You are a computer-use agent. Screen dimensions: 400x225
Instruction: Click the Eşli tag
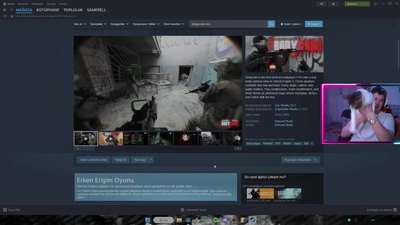pos(306,143)
